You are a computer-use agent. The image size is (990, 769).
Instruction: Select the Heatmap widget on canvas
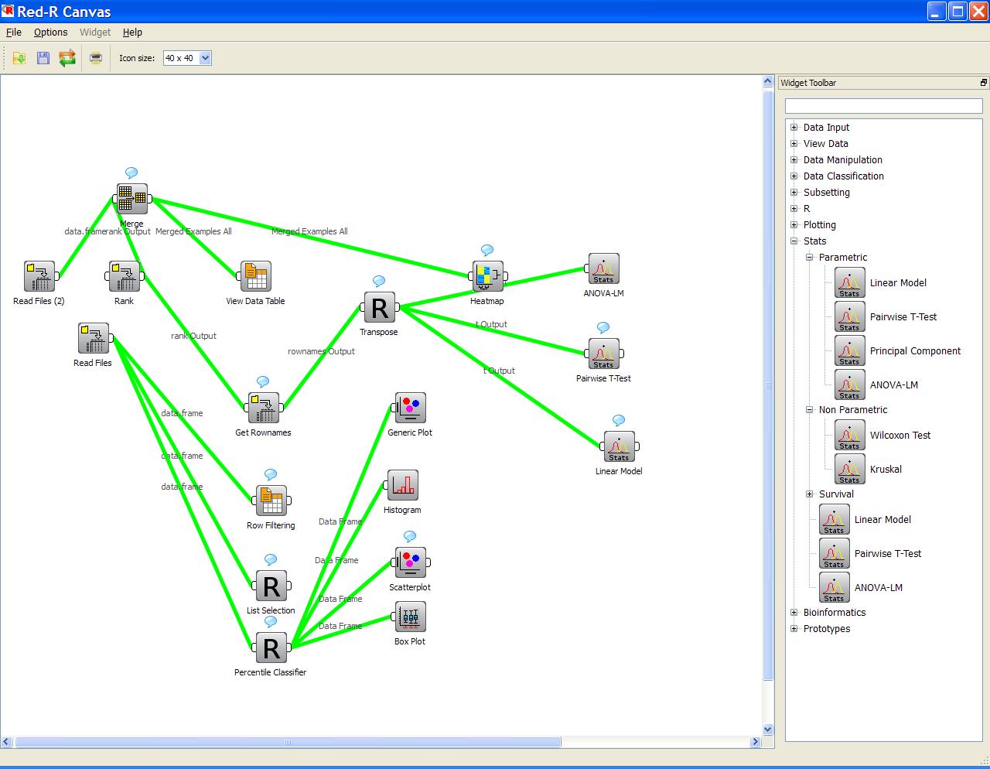pyautogui.click(x=487, y=276)
